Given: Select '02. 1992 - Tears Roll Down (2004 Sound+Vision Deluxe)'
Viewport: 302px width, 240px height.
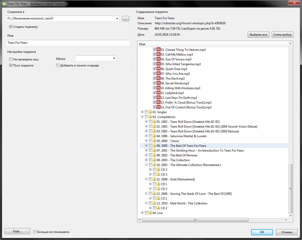Looking at the screenshot, I should coord(207,127).
